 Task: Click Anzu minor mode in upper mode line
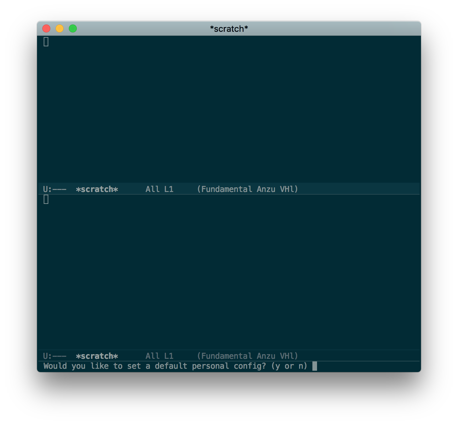(x=266, y=189)
